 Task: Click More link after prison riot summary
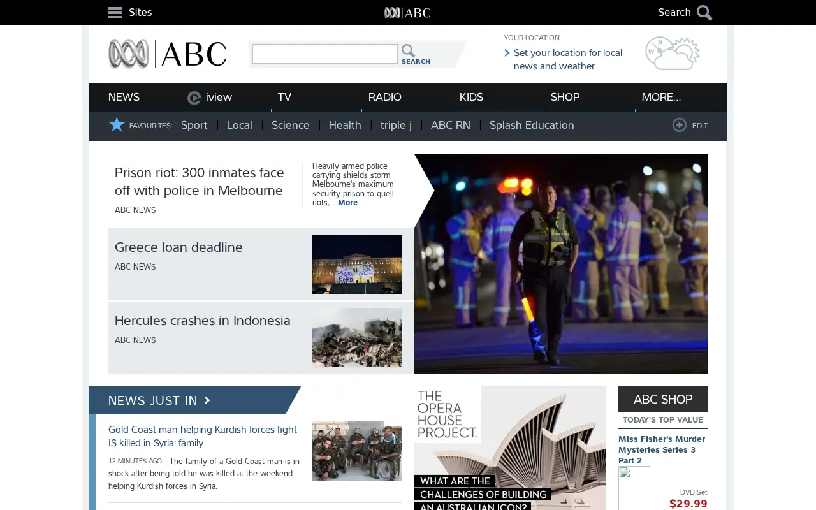click(x=347, y=203)
